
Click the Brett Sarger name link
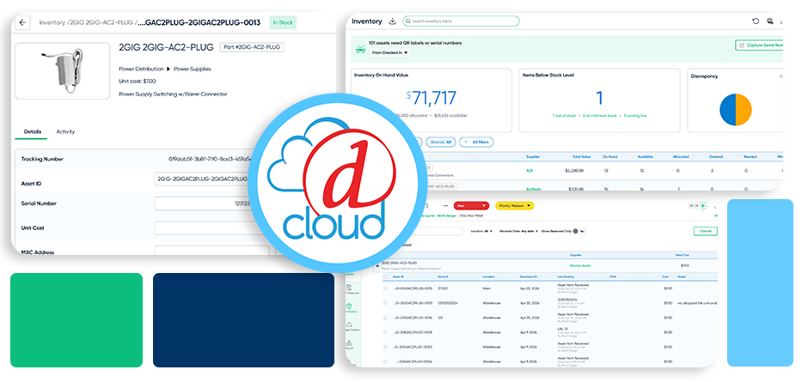click(445, 215)
